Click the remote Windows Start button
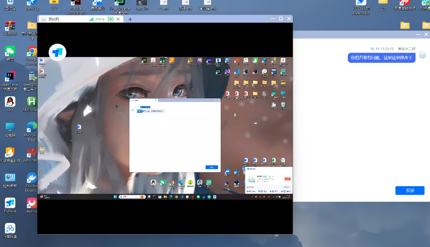Image resolution: width=430 pixels, height=247 pixels. coord(116,197)
